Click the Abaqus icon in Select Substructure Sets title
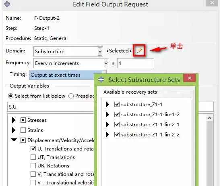This screenshot has width=221, height=186. (x=101, y=79)
